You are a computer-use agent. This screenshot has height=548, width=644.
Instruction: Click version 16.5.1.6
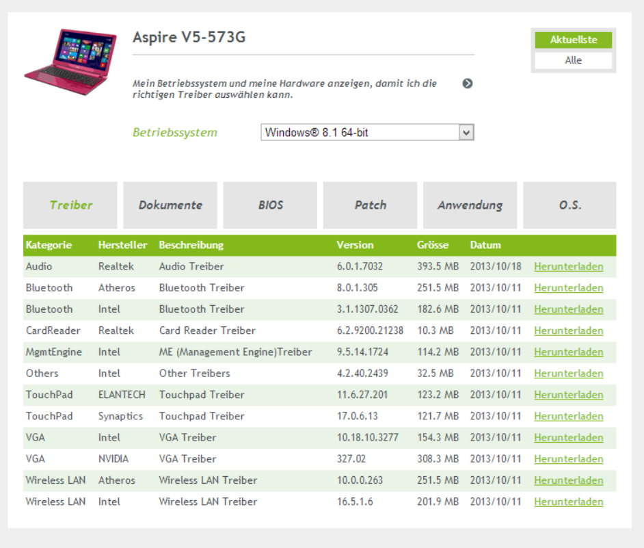click(355, 501)
